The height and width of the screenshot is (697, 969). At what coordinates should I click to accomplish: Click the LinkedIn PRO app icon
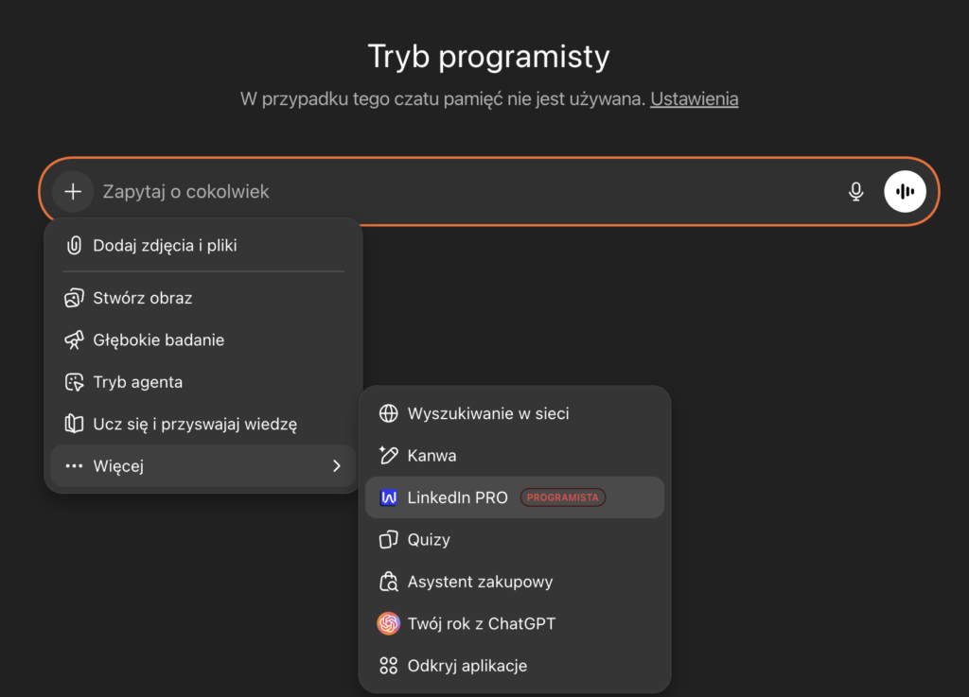coord(388,497)
